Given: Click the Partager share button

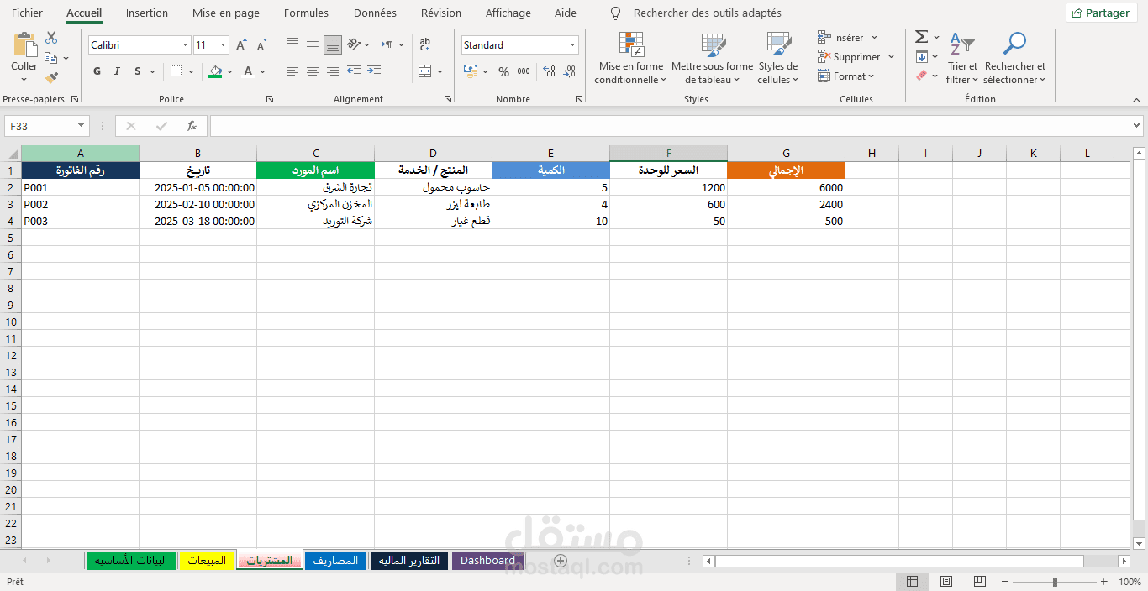Looking at the screenshot, I should (1101, 13).
